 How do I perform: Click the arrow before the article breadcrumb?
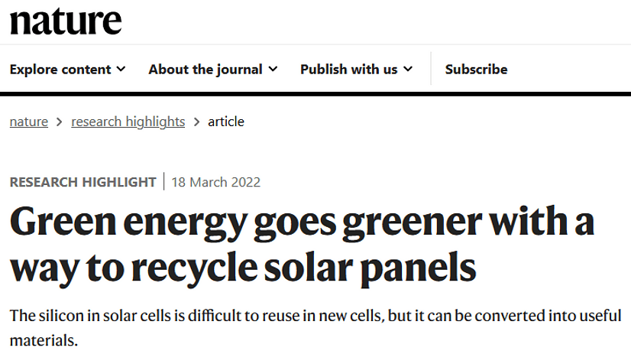point(196,122)
